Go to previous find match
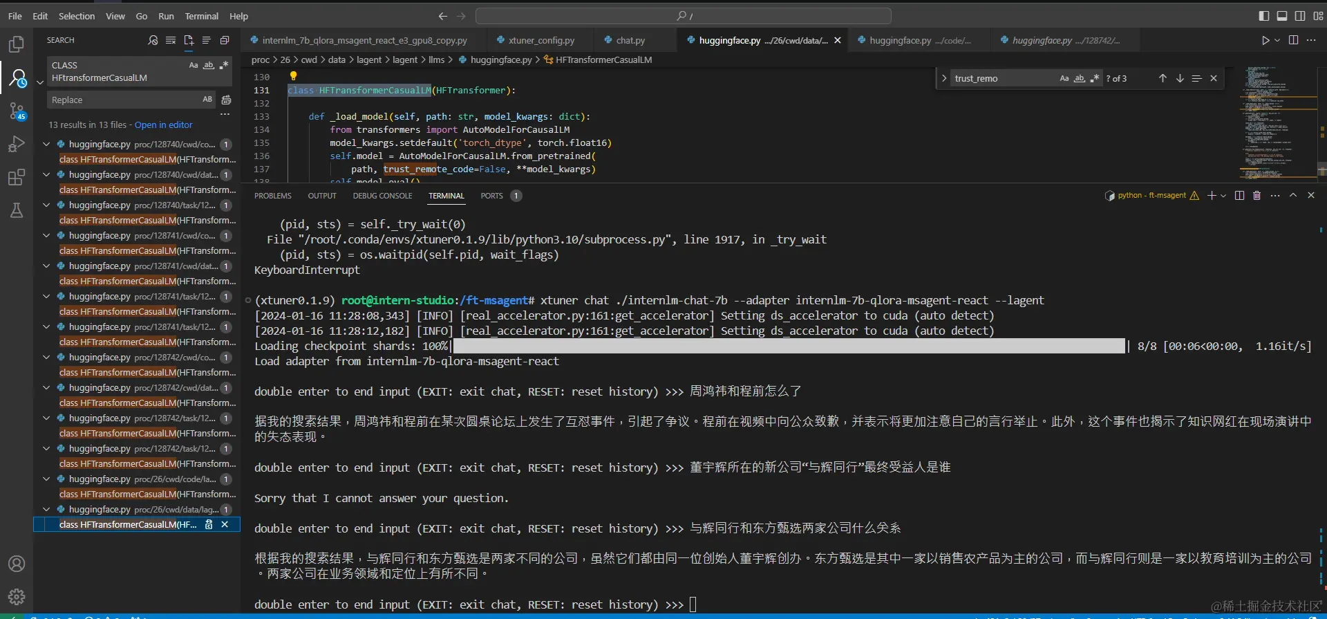Viewport: 1327px width, 619px height. pyautogui.click(x=1163, y=78)
